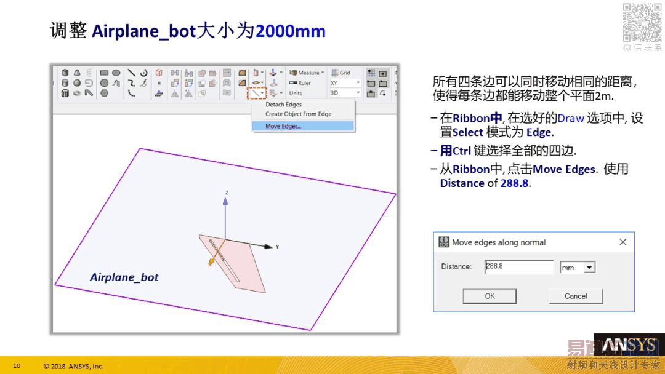The image size is (665, 374).
Task: Click the Units button
Action: point(296,93)
